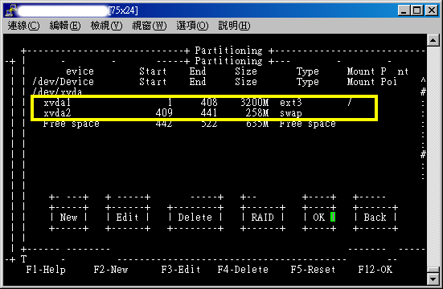Minimize the terminal window
This screenshot has height=289, width=443.
click(x=404, y=10)
